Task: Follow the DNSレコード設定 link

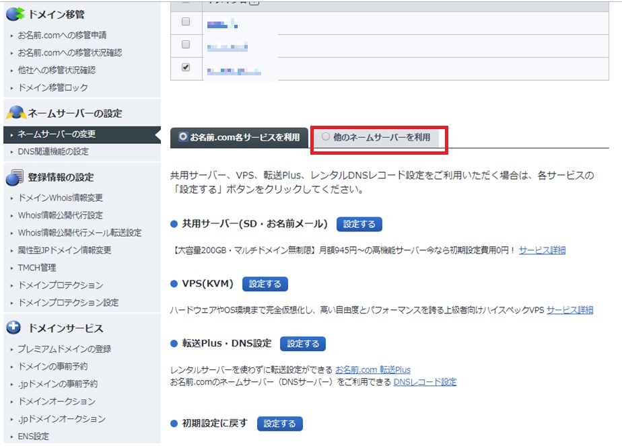Action: (425, 382)
